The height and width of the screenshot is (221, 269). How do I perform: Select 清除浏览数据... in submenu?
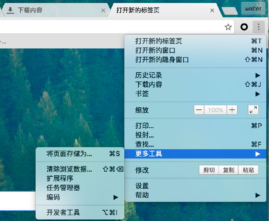pyautogui.click(x=80, y=169)
